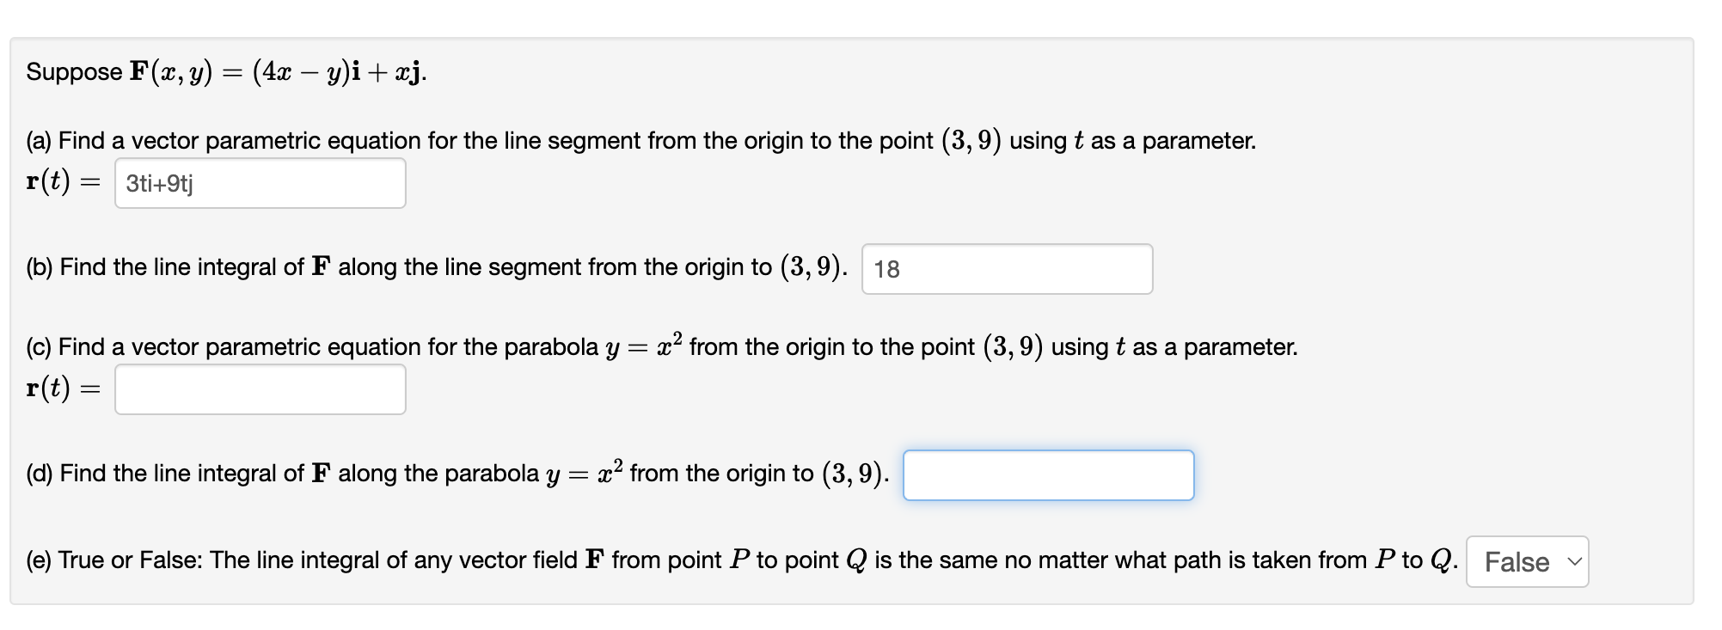The height and width of the screenshot is (630, 1722).
Task: Click the empty answer field for part (d)
Action: coord(1048,475)
